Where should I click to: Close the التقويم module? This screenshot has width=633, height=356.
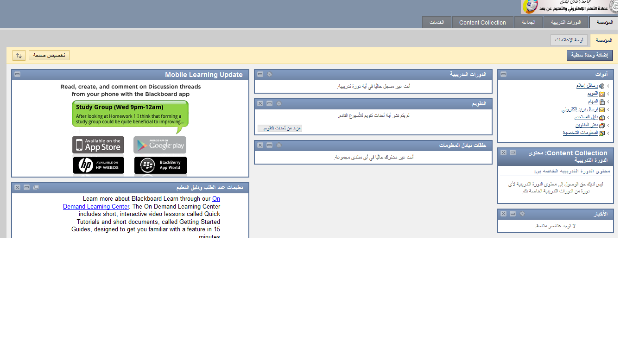(260, 103)
